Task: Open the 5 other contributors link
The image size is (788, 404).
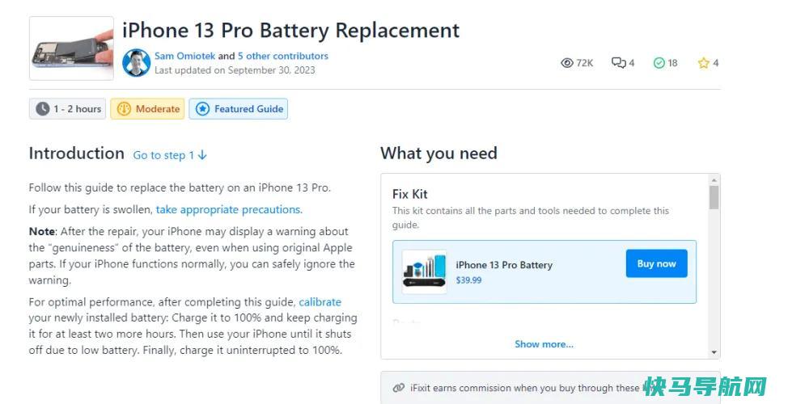Action: 283,56
